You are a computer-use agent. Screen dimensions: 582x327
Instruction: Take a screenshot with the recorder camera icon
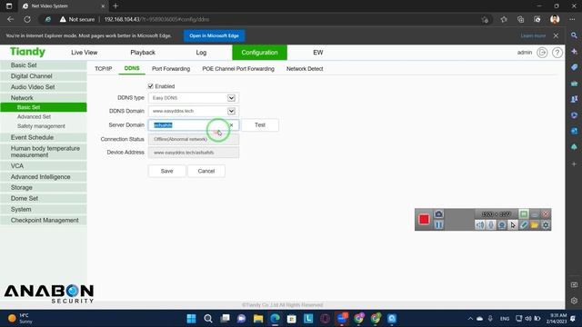pyautogui.click(x=438, y=214)
